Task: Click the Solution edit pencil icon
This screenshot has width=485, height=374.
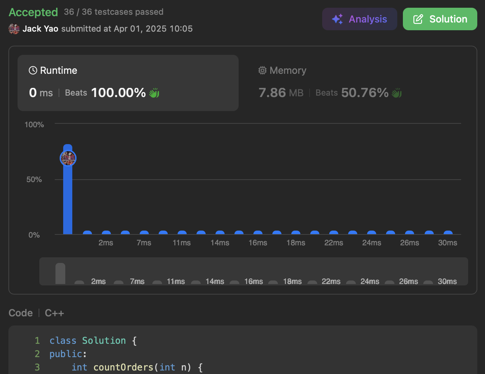Action: [418, 19]
